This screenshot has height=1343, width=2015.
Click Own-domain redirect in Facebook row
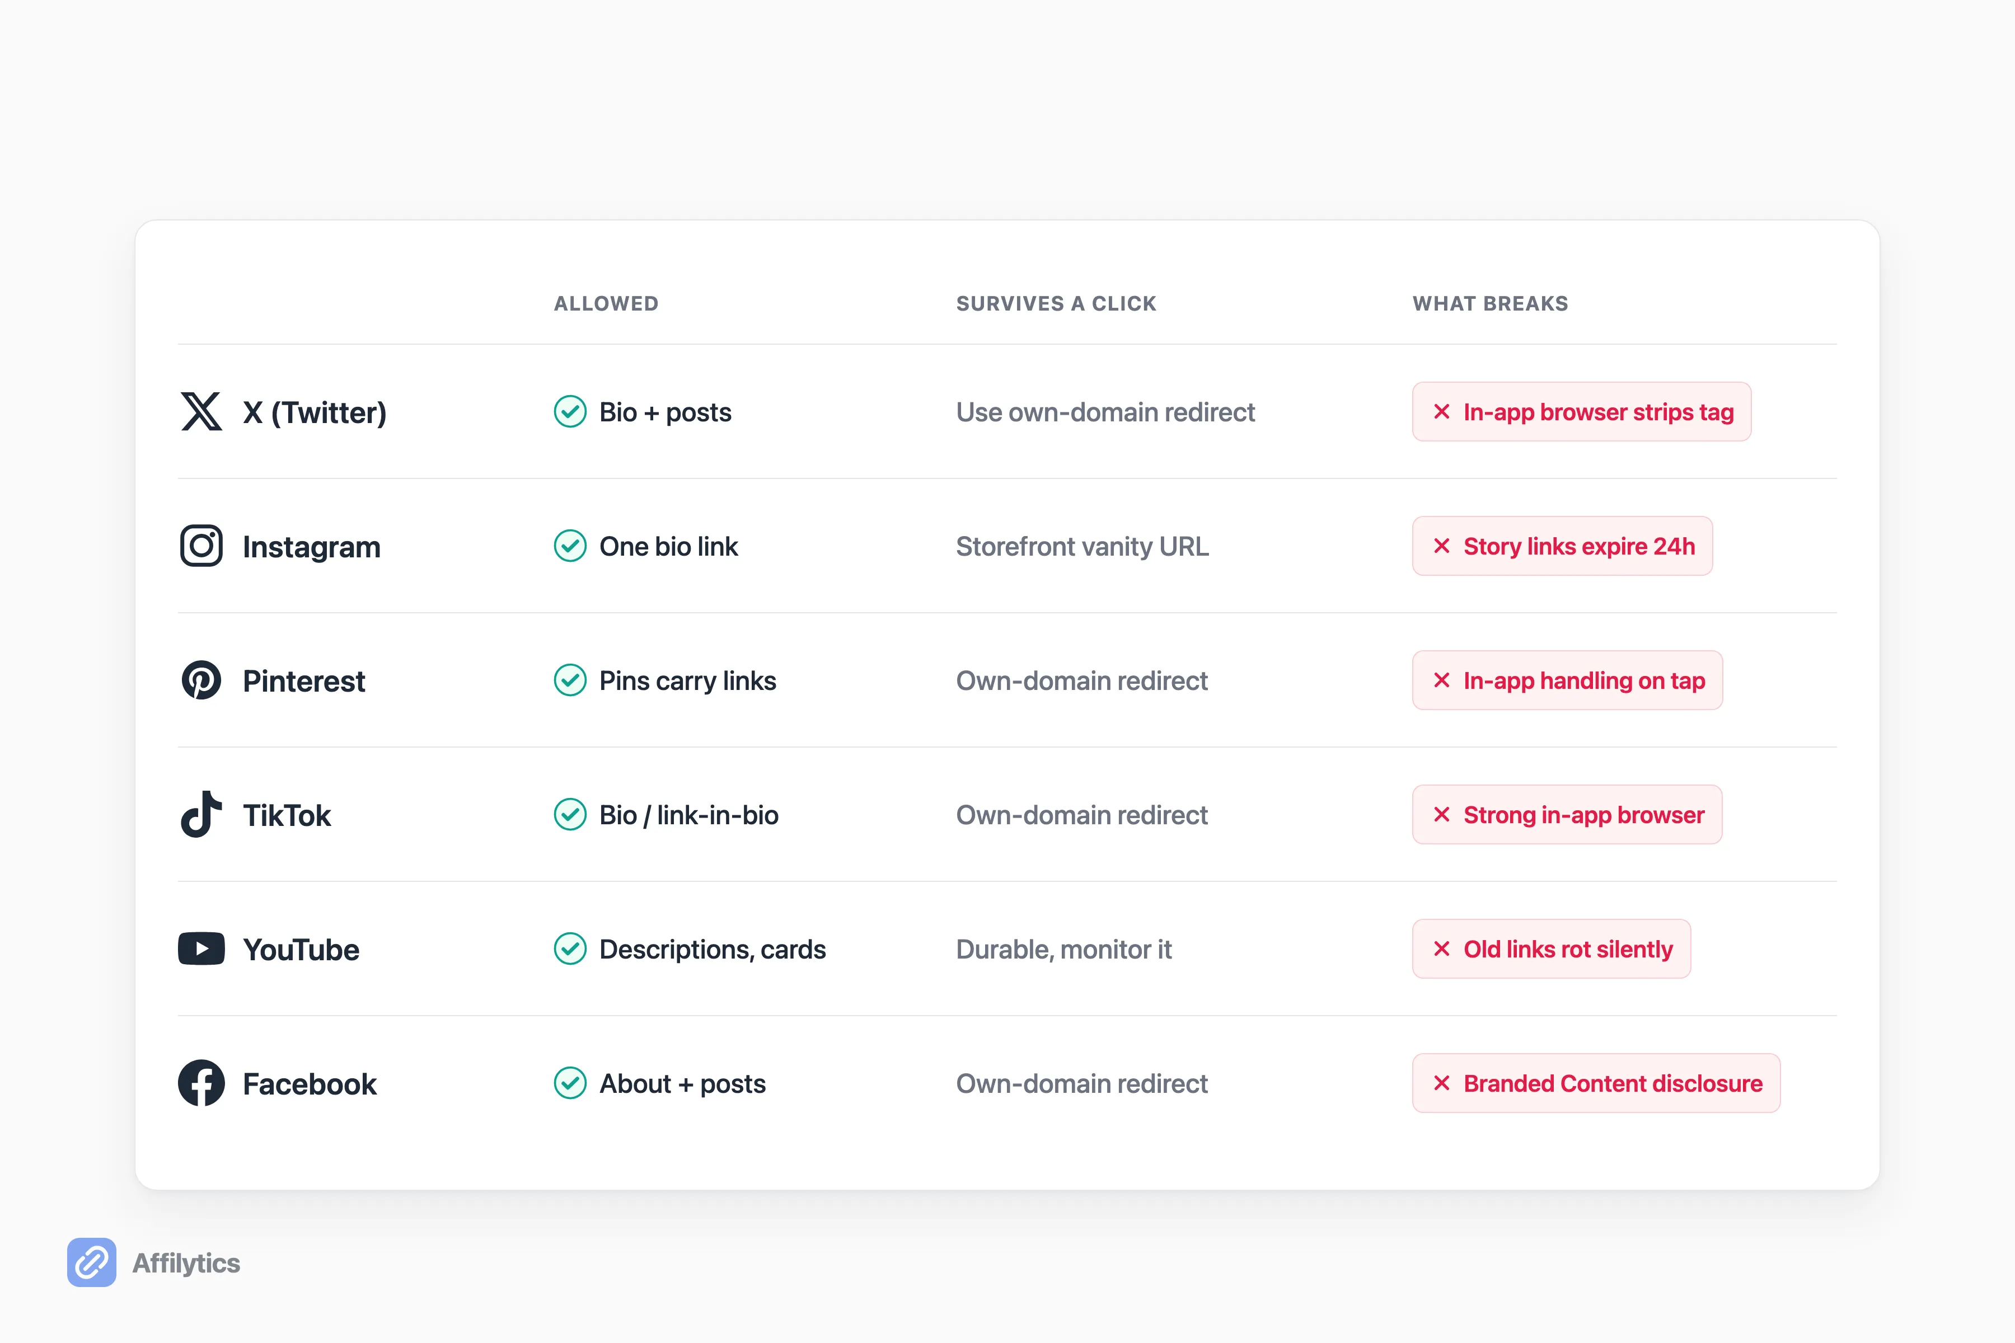point(1082,1083)
